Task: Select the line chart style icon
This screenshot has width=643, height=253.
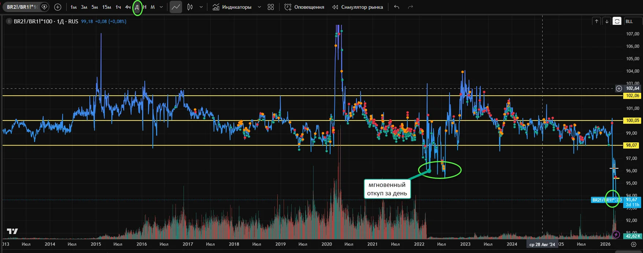Action: click(176, 7)
